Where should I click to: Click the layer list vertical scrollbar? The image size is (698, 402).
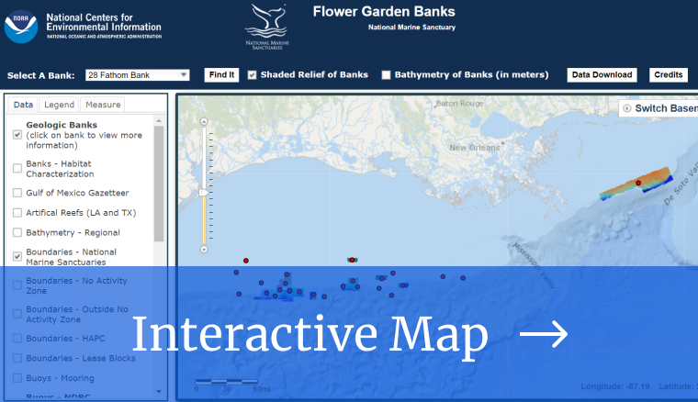159,184
